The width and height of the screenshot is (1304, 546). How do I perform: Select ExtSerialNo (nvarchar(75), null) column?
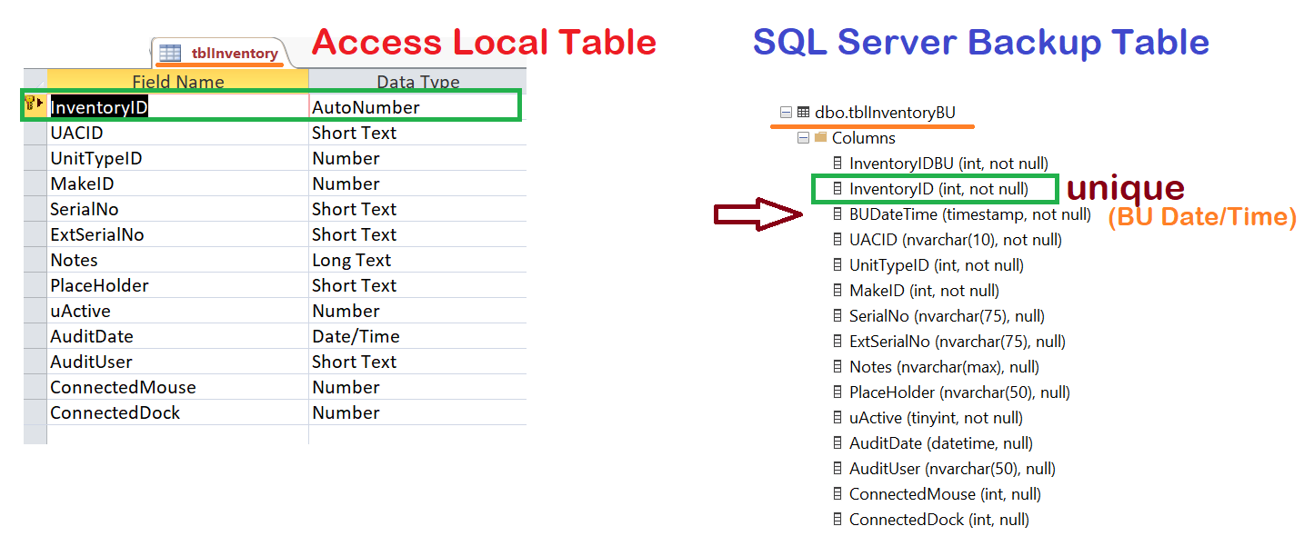[x=958, y=342]
